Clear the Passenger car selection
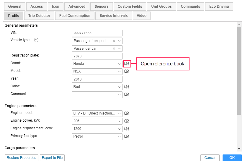This screenshot has height=166, width=245. tap(114, 49)
